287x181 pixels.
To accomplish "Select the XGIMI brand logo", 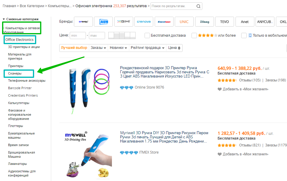I will 123,22.
